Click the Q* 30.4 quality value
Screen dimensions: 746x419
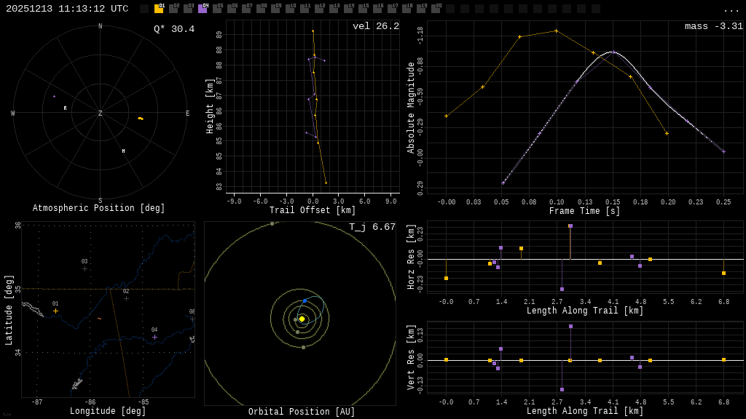[174, 29]
